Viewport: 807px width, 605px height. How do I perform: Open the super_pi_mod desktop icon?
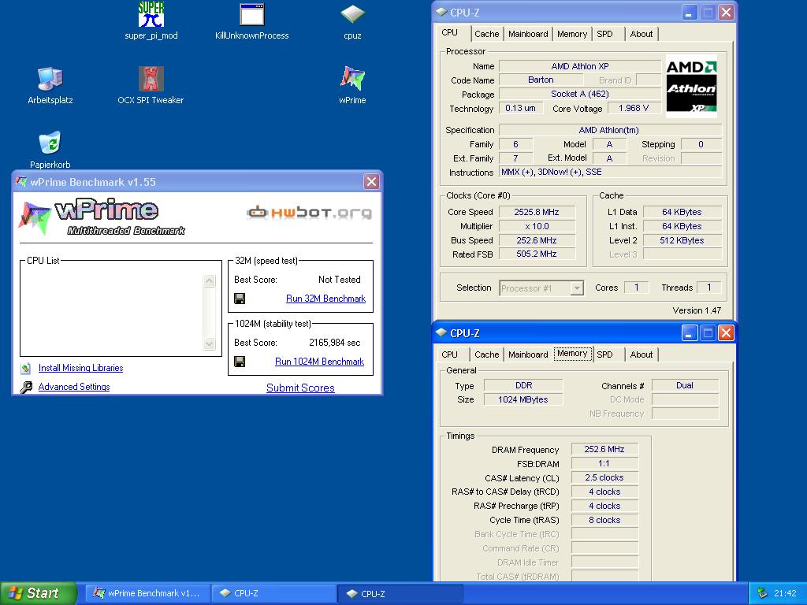[151, 15]
